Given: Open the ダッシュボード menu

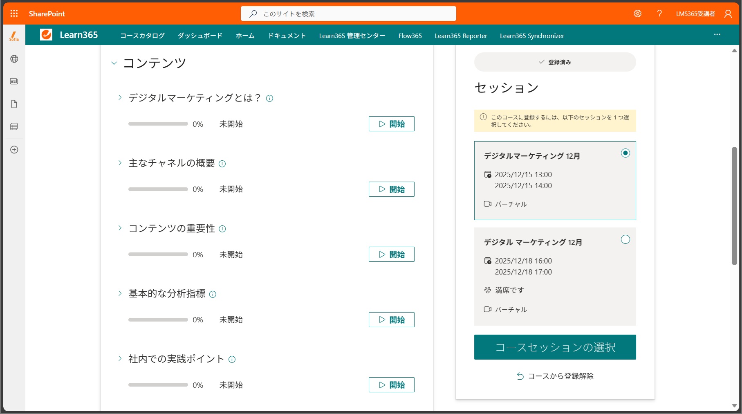Looking at the screenshot, I should click(x=200, y=36).
